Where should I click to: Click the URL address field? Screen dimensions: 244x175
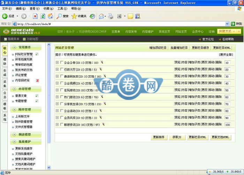[x=119, y=24]
